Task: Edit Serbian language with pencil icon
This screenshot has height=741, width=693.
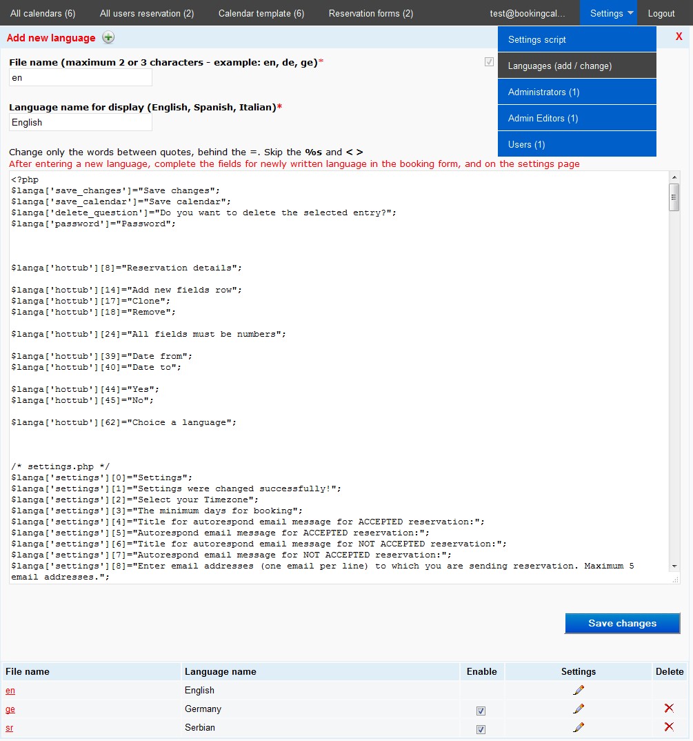Action: click(579, 727)
